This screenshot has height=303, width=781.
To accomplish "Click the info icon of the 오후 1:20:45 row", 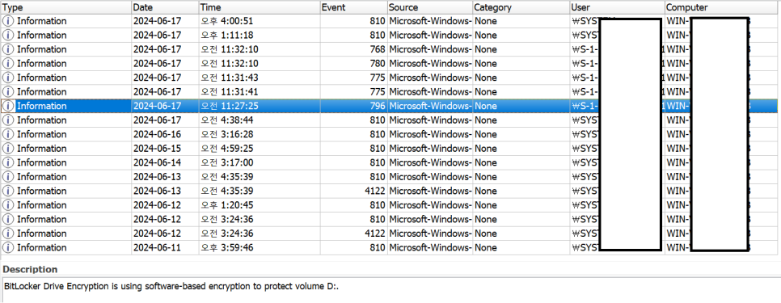I will [x=8, y=205].
